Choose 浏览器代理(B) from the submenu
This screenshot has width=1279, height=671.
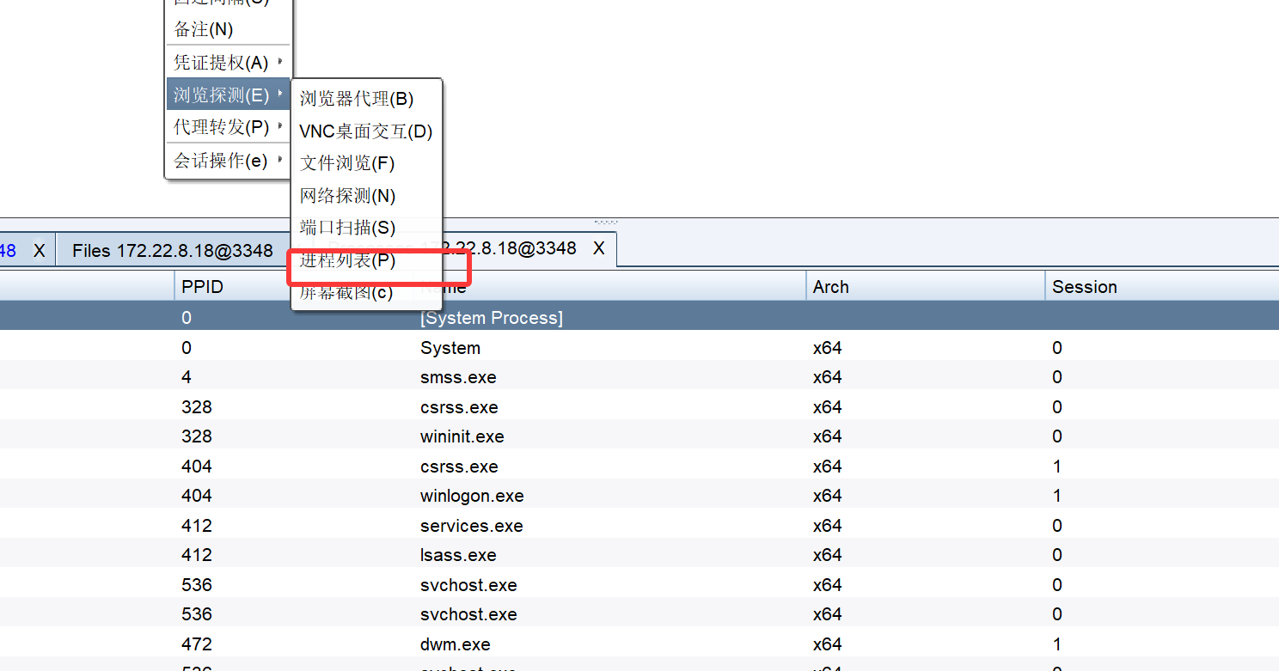tap(366, 99)
